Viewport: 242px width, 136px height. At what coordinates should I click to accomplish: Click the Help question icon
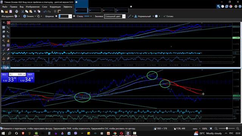240,6
